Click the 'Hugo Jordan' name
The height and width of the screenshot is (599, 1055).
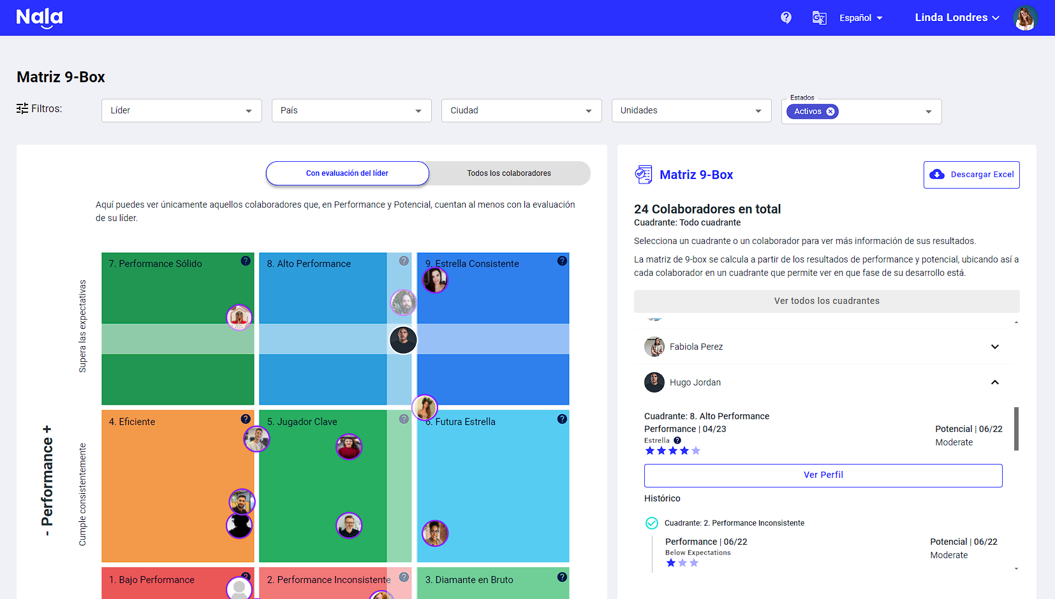point(695,382)
